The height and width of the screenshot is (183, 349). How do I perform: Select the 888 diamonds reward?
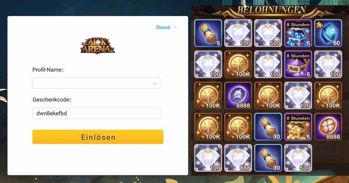click(238, 158)
